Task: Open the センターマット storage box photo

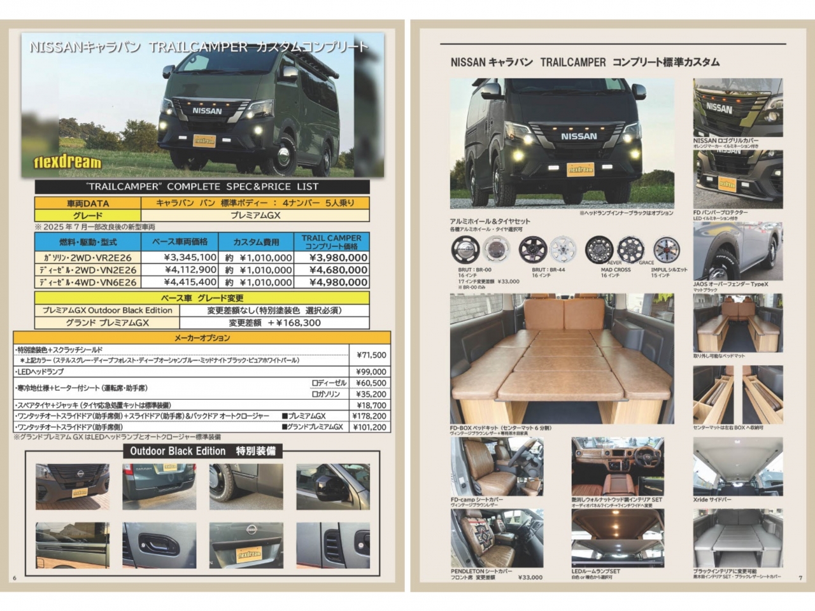Action: (x=737, y=395)
